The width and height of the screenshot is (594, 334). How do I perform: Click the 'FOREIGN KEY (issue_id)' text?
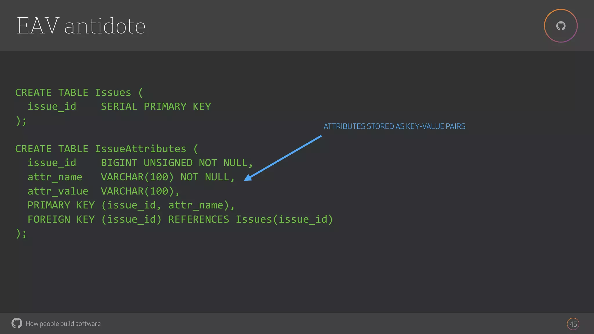[94, 219]
